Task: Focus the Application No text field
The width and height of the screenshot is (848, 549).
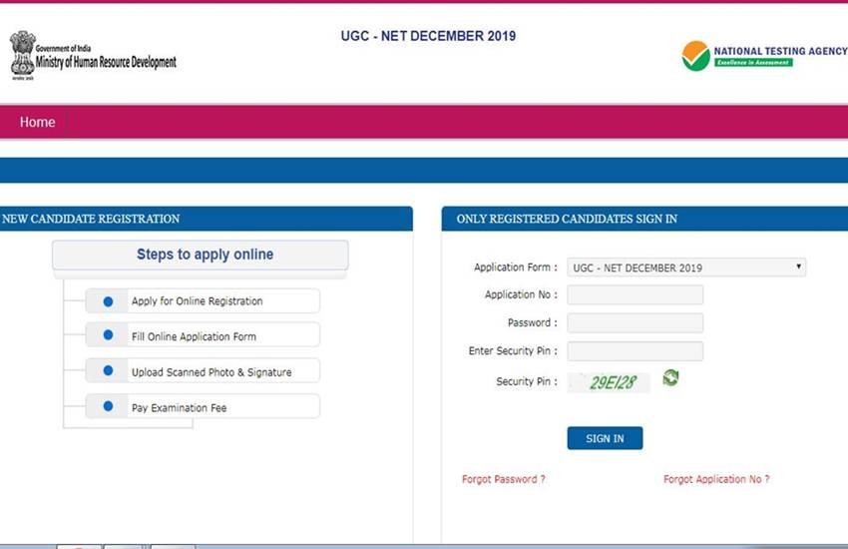Action: coord(635,294)
